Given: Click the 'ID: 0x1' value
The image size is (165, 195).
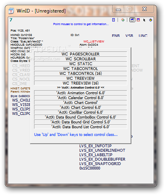Looking at the screenshot, I should tap(75, 35).
